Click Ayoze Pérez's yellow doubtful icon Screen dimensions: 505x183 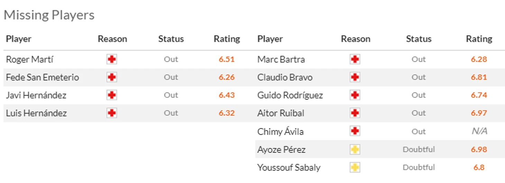355,150
